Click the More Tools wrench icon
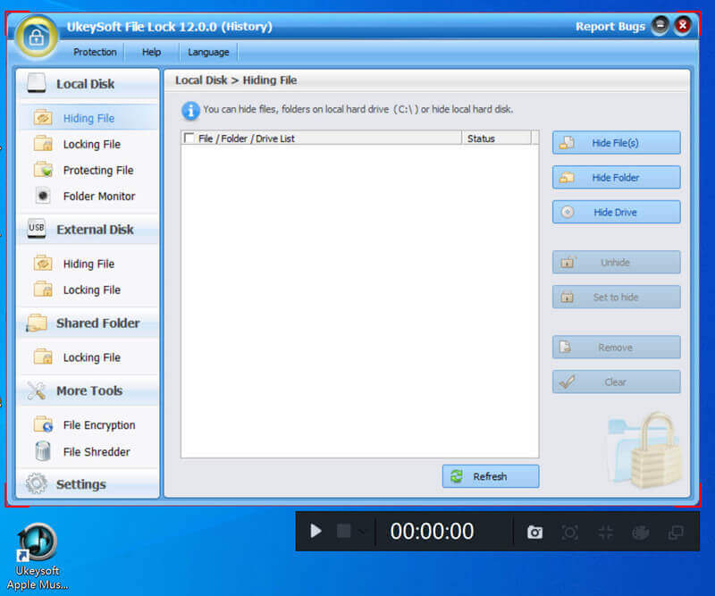This screenshot has height=596, width=715. 37,390
